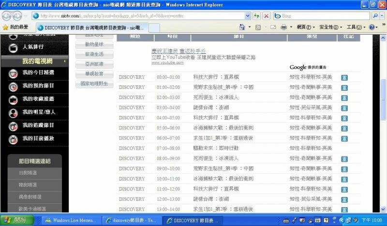This screenshot has height=226, width=387.
Task: Switch to discovery節目表 - Ya... taskbar window
Action: tap(132, 220)
